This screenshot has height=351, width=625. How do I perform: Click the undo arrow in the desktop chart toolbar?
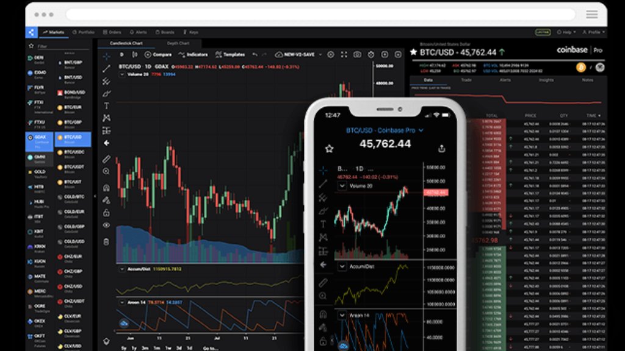(255, 54)
